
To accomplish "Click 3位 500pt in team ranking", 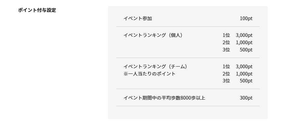I will pyautogui.click(x=237, y=80).
